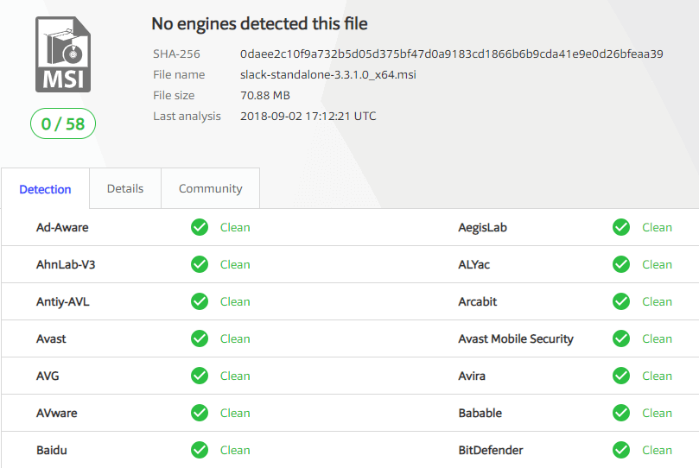The width and height of the screenshot is (699, 468).
Task: Open the Community tab
Action: (x=211, y=188)
